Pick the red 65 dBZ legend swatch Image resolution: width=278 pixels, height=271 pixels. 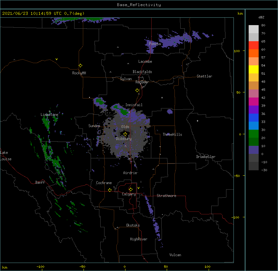point(253,45)
